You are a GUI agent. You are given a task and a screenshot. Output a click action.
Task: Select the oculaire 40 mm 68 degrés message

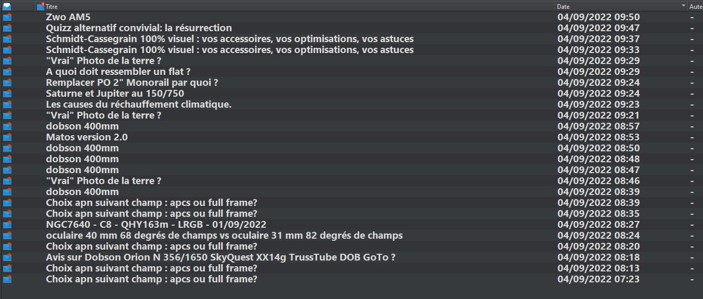[x=224, y=236]
